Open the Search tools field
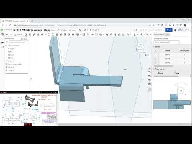The width and height of the screenshot is (192, 144). 162,34
